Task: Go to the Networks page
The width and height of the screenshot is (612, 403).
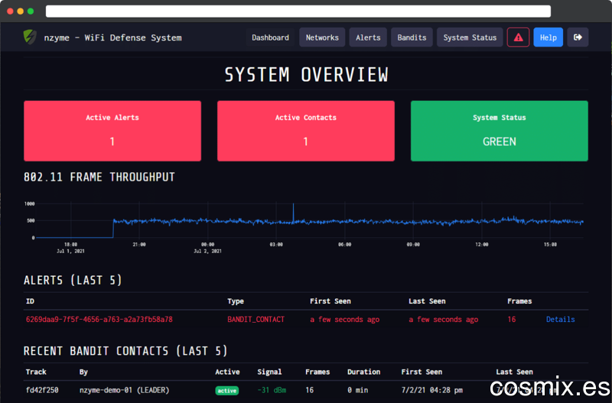Action: pos(322,37)
